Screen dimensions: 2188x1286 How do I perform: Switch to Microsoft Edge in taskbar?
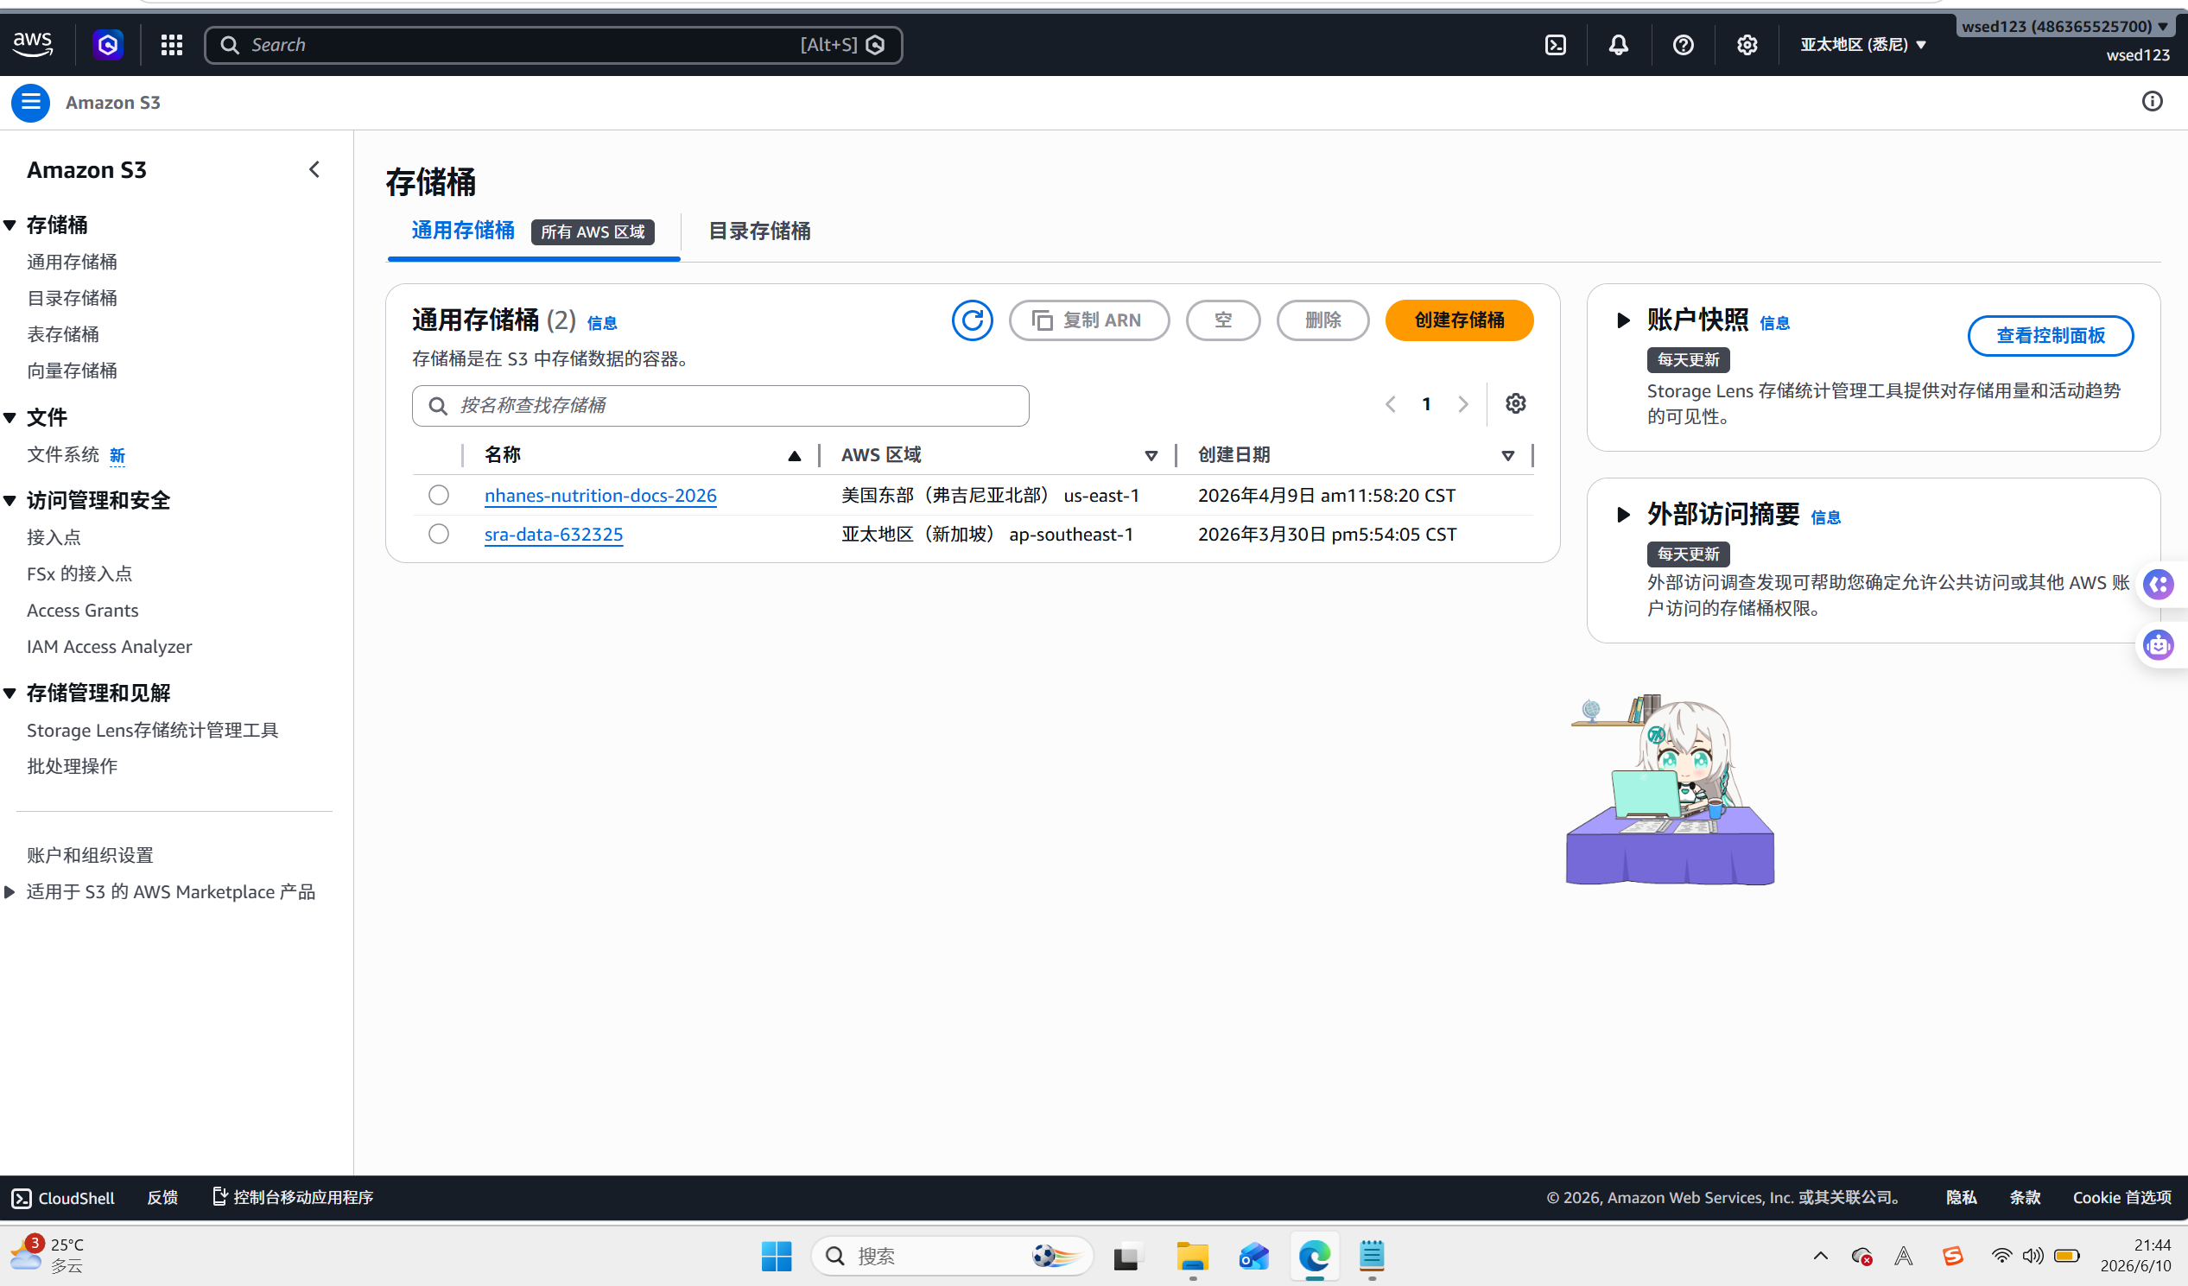click(1315, 1256)
